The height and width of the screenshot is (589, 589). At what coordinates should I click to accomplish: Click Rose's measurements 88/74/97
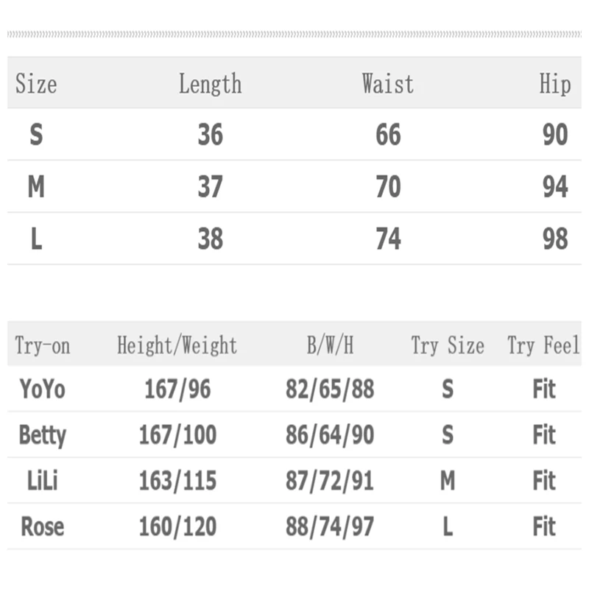[x=330, y=526]
